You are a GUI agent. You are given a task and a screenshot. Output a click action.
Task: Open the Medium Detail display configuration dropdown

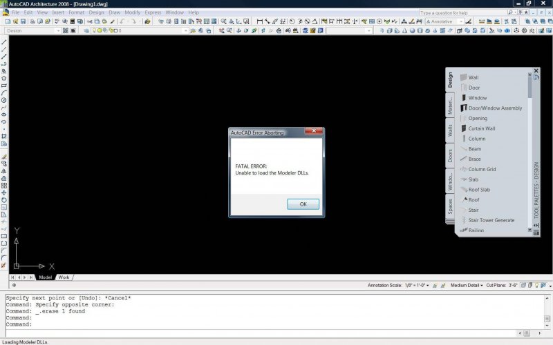[467, 286]
